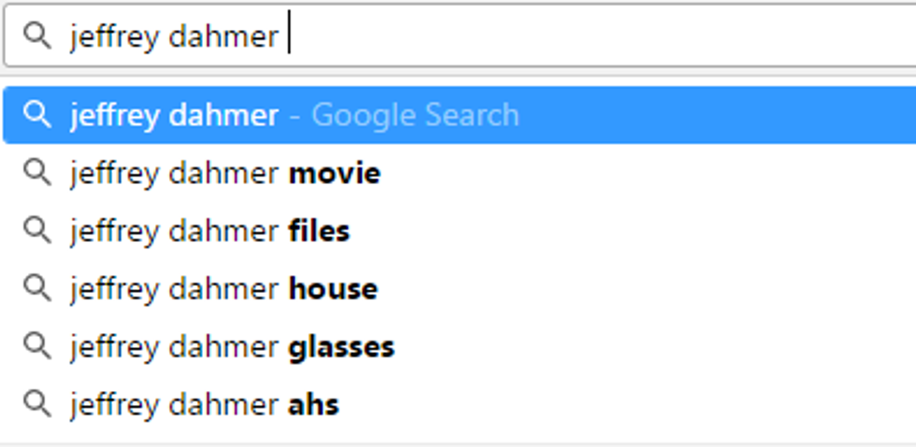Choose the 'jeffrey dahmer glasses' suggestion

tap(232, 347)
